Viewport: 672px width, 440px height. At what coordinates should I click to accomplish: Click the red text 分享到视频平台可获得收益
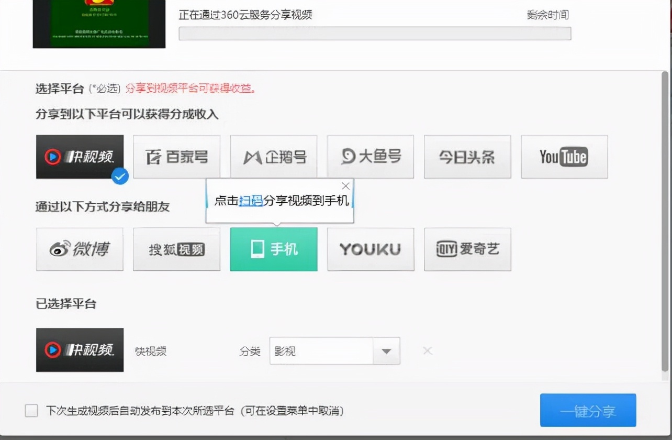coord(191,89)
